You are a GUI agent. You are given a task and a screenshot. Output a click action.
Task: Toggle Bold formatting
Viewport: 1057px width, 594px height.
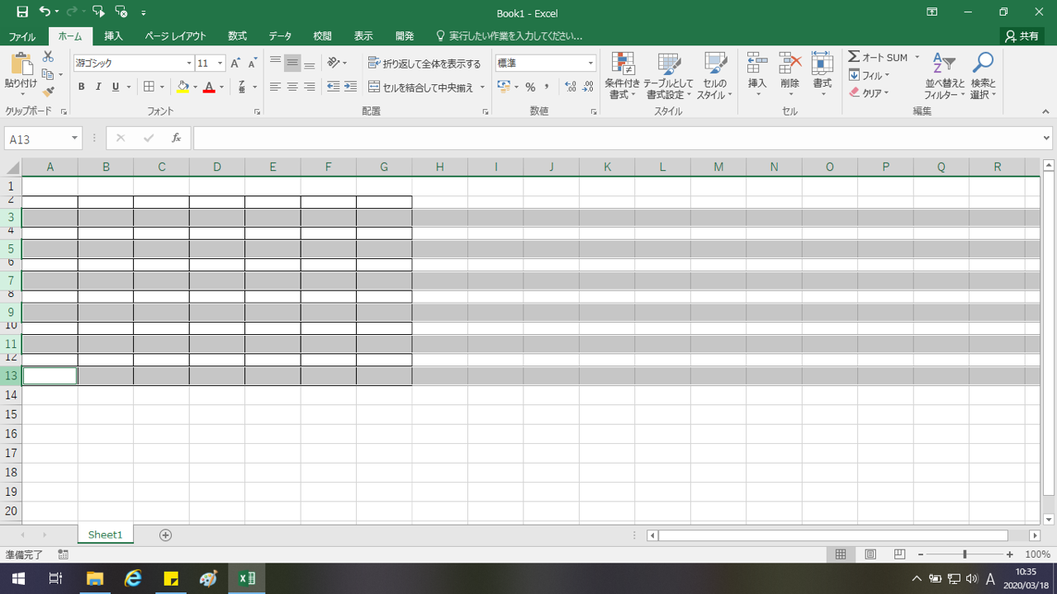coord(81,87)
